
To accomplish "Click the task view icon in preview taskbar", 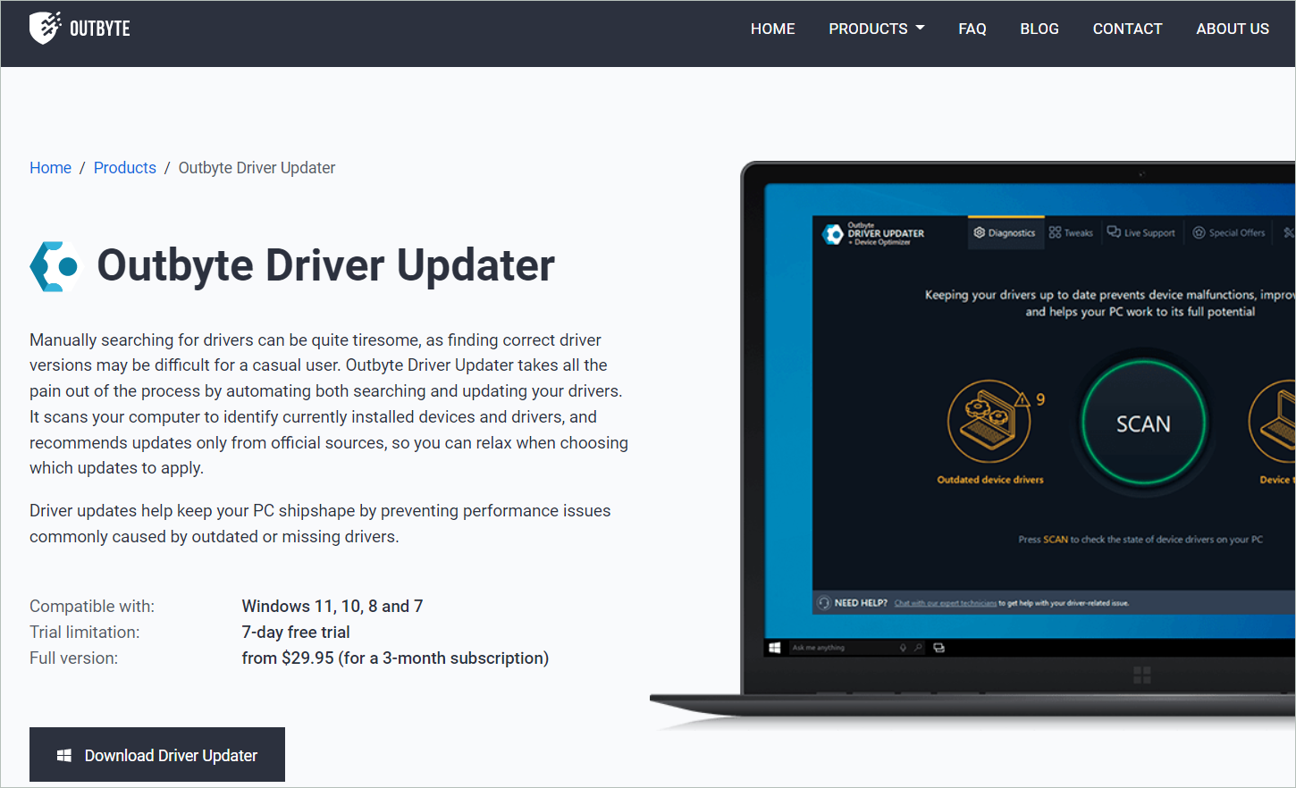I will click(x=939, y=648).
